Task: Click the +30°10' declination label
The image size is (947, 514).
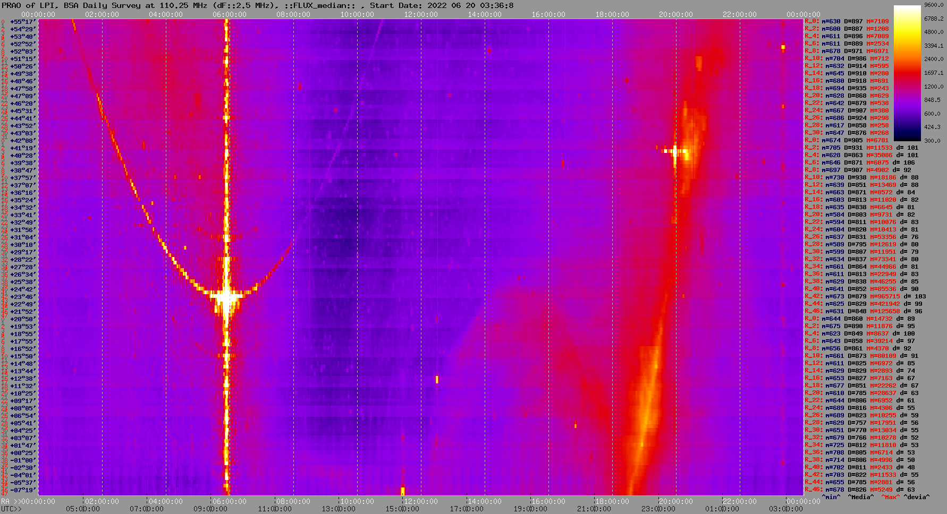Action: point(23,245)
